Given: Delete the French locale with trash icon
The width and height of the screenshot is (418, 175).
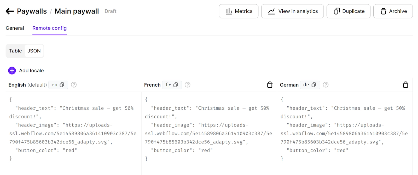Looking at the screenshot, I should [x=270, y=85].
